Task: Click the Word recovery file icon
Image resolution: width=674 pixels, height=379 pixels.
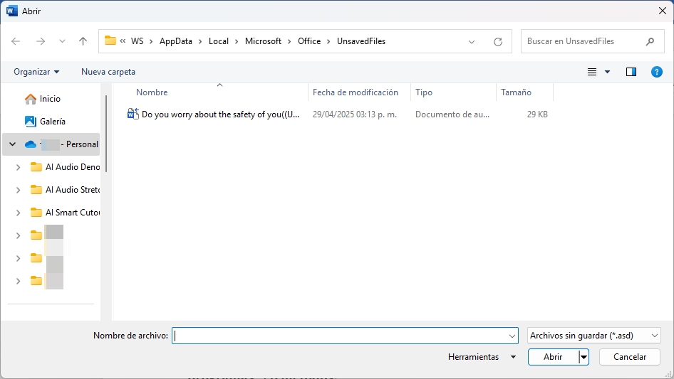Action: 133,114
